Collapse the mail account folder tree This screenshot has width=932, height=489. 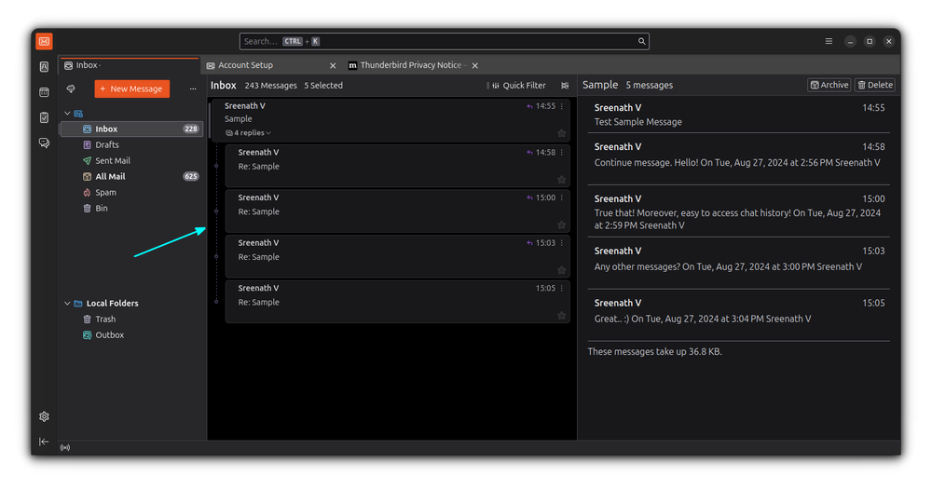(66, 114)
